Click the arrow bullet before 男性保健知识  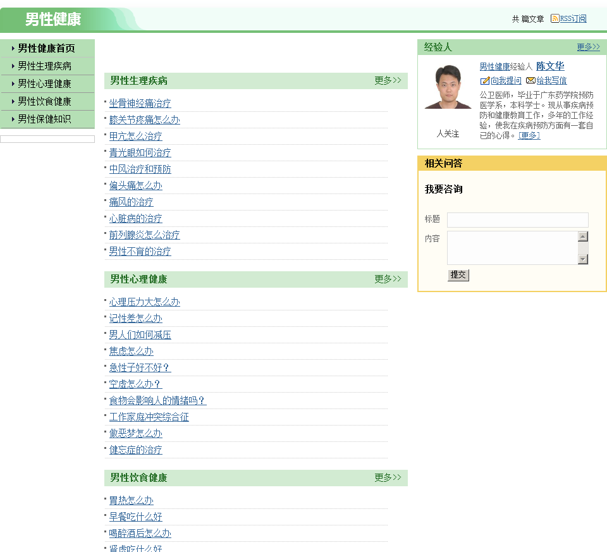tap(13, 120)
